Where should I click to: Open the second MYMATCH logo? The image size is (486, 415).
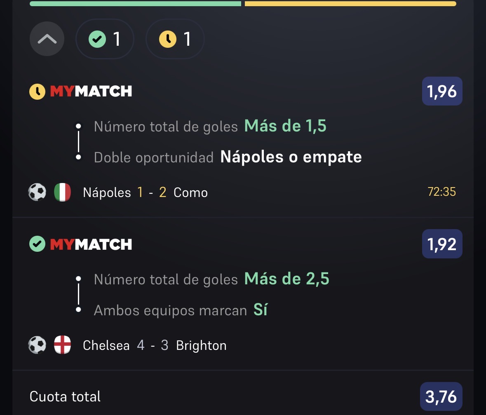(x=91, y=244)
